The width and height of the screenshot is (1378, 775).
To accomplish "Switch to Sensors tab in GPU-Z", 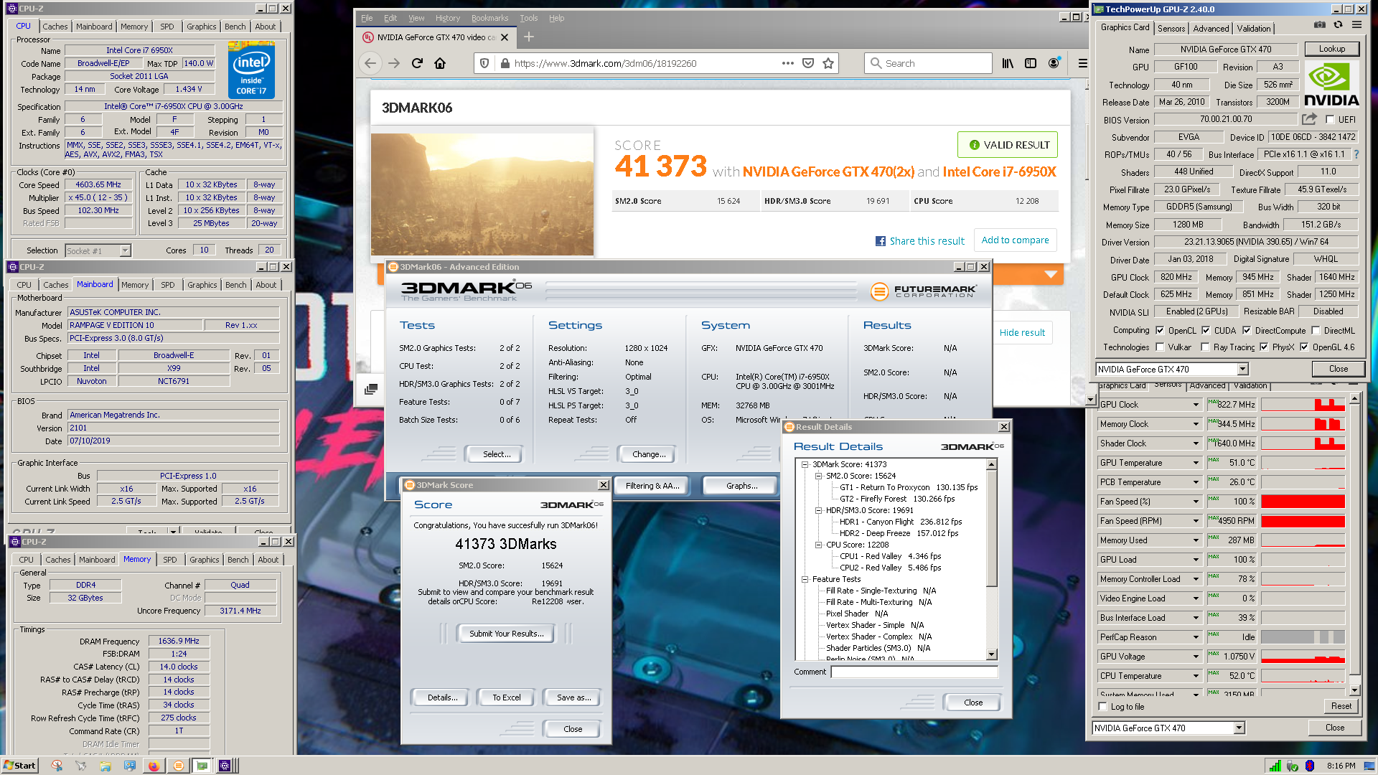I will pyautogui.click(x=1171, y=28).
